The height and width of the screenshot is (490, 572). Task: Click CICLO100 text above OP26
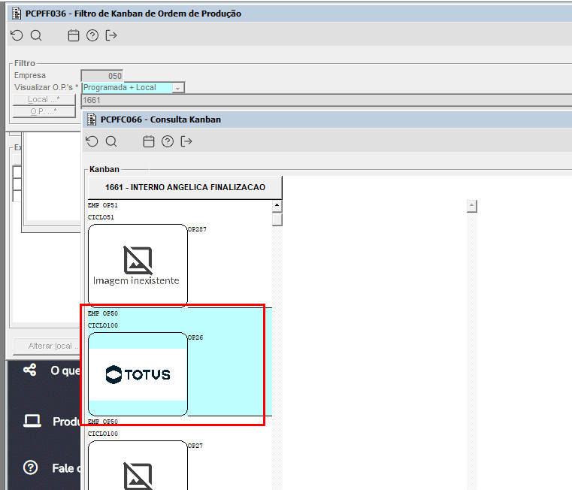pyautogui.click(x=103, y=325)
